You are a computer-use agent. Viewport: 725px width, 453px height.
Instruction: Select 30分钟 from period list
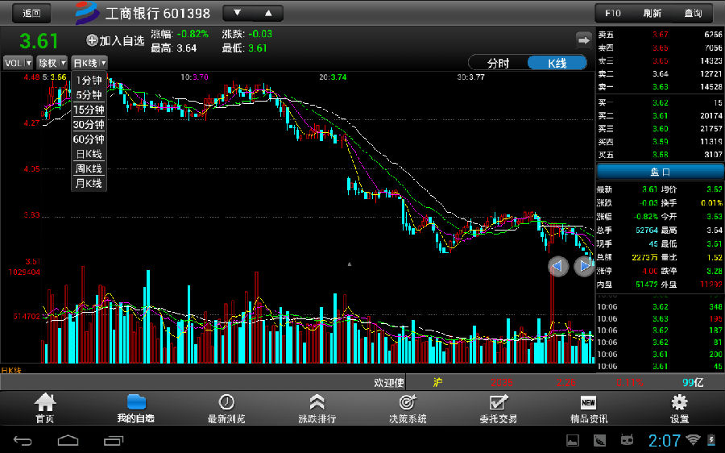coord(89,124)
